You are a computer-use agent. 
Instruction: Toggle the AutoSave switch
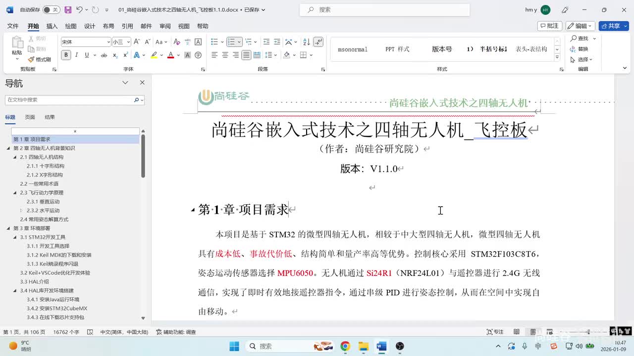[51, 9]
